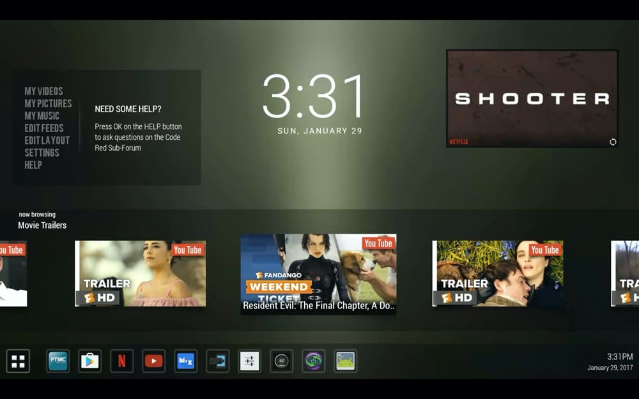Click the Help menu item

pyautogui.click(x=33, y=165)
